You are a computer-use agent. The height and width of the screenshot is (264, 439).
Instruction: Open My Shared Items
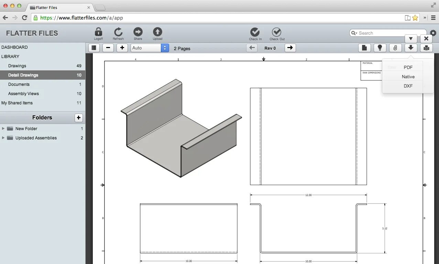[x=43, y=103]
